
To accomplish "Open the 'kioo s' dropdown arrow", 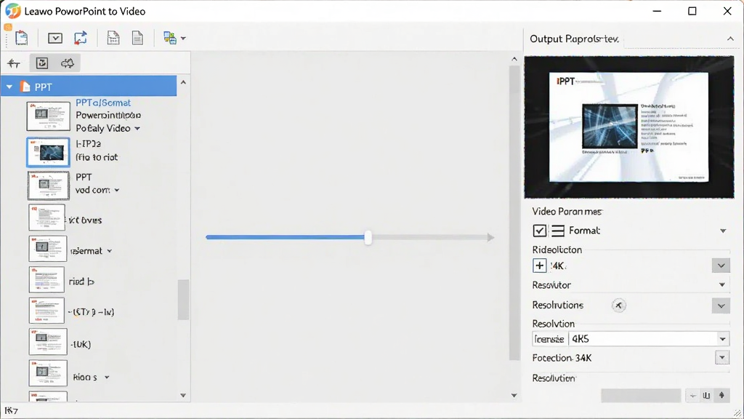I will [107, 378].
